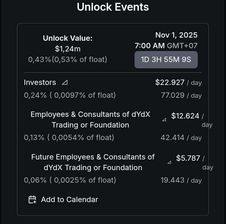Click the Nov 1, 2025 date
The image size is (226, 224).
coord(176,35)
